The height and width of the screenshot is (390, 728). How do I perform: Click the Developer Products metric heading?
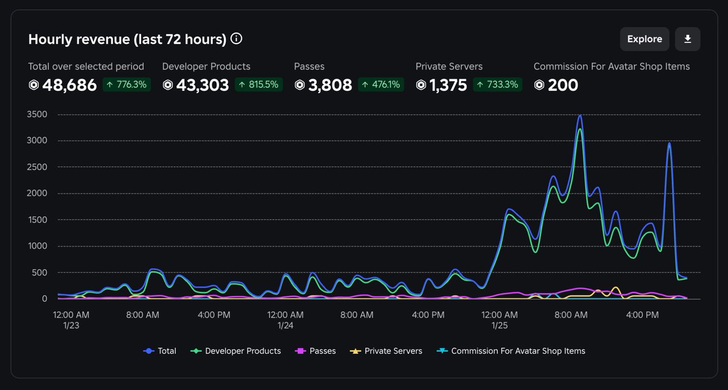[x=206, y=67]
